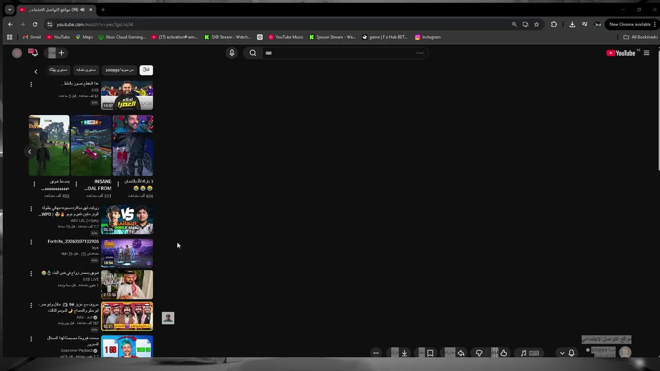Open the Scammer Payback video thumbnail
Viewport: 660px width, 371px height.
point(127,346)
